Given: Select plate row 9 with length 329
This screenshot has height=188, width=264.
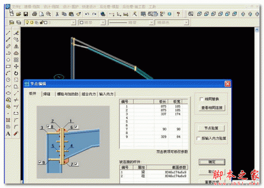Looking at the screenshot, I should point(154,137).
